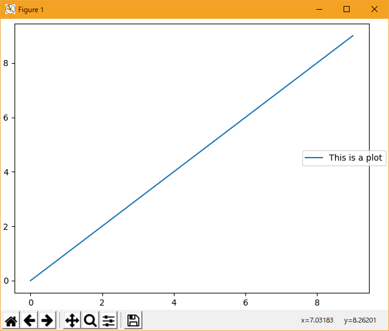
Task: Click the x-axis tick label 4
Action: pyautogui.click(x=174, y=303)
